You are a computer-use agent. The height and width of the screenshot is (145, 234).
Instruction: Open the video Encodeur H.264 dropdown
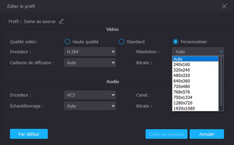click(x=90, y=52)
